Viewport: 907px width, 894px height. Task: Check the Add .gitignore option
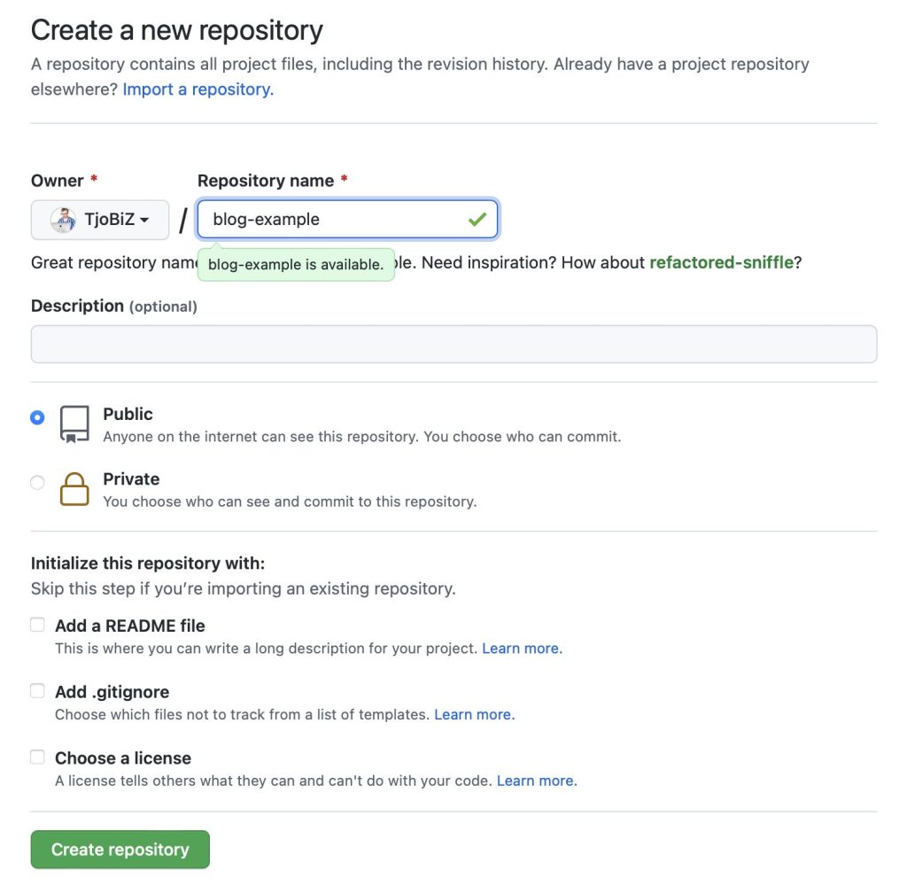click(37, 690)
